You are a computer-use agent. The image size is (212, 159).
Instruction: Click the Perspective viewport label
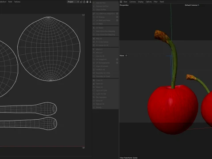coord(124,5)
